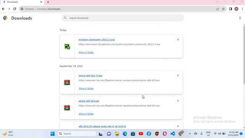Click the search magnifier icon in Search downloads
The image size is (245, 138).
(x=65, y=18)
